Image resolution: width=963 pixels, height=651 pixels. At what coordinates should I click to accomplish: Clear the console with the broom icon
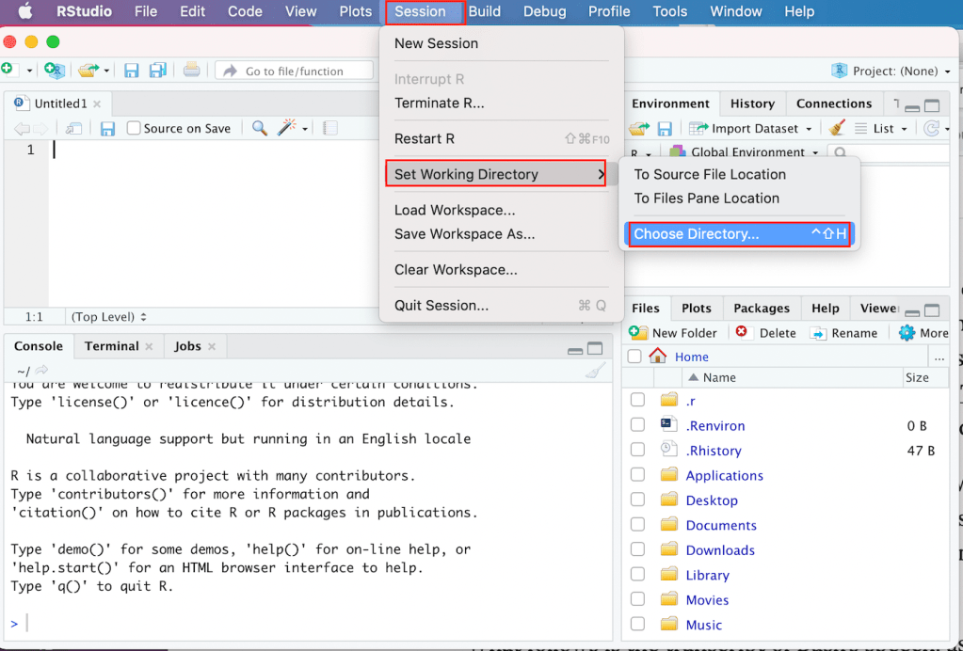pyautogui.click(x=595, y=370)
